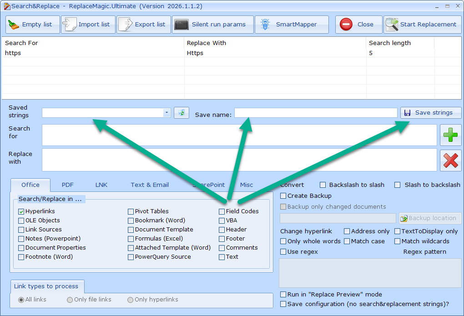Enable the VBA checkbox

click(222, 221)
